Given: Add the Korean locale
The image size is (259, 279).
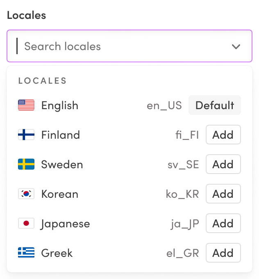Looking at the screenshot, I should [x=223, y=194].
